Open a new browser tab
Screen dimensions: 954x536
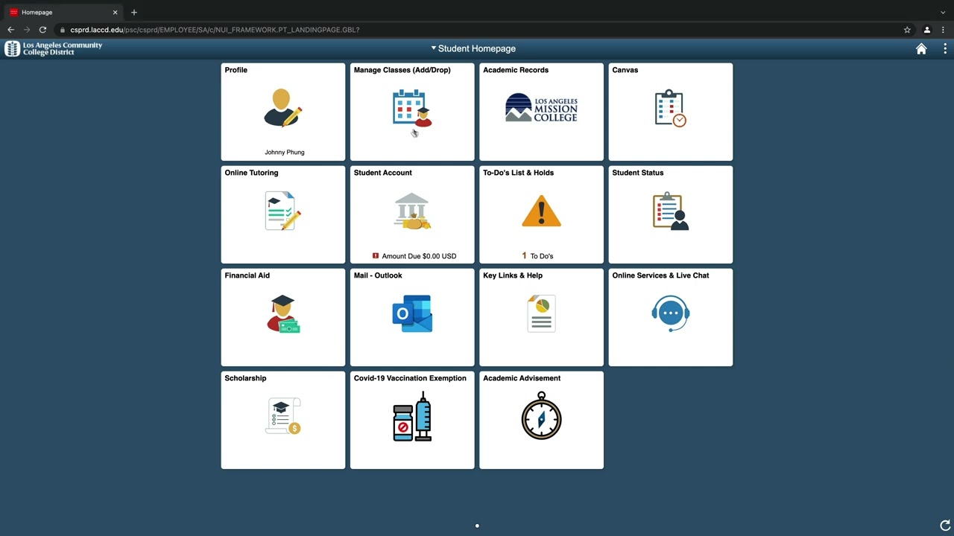pos(134,12)
